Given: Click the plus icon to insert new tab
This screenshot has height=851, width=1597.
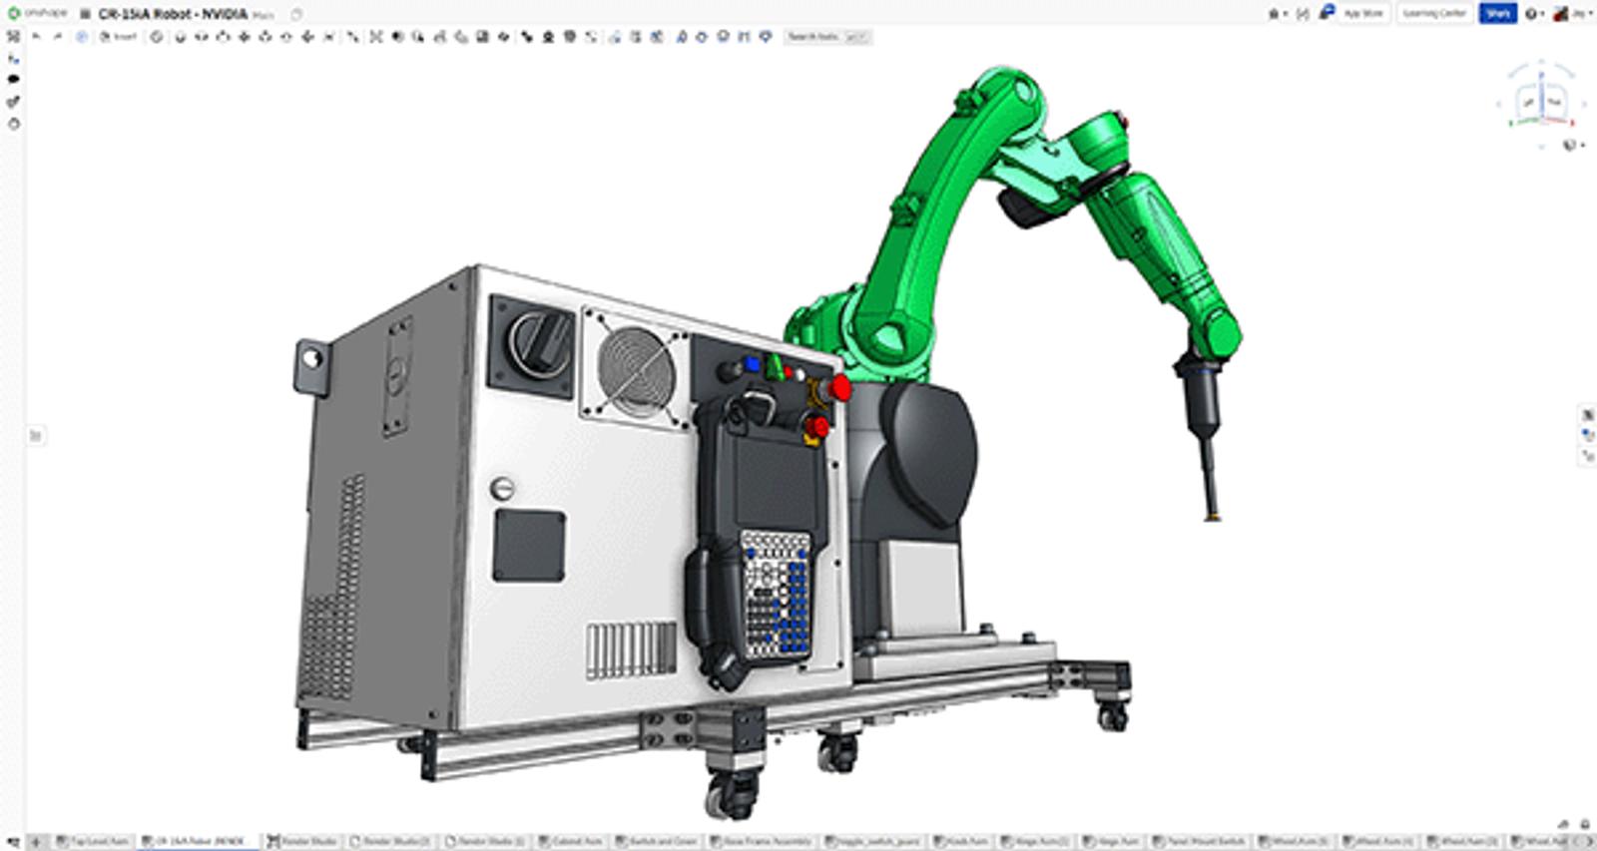Looking at the screenshot, I should click(36, 842).
